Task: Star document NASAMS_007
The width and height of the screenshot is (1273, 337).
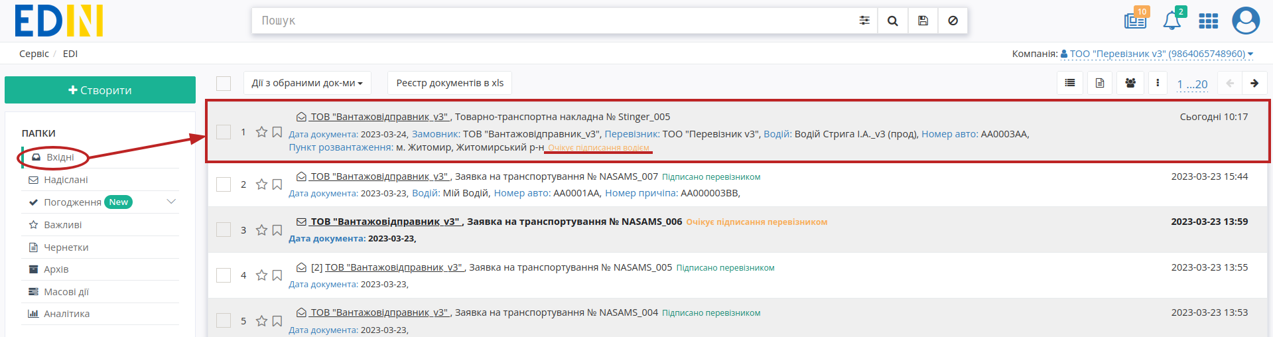Action: tap(261, 184)
